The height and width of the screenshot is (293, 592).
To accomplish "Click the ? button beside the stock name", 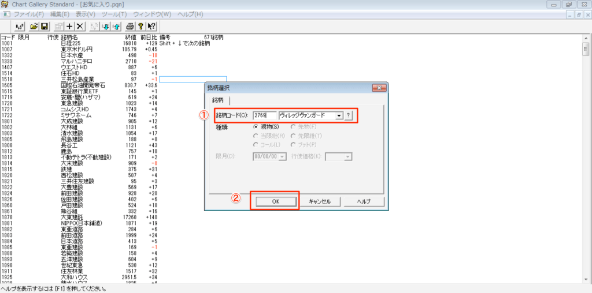I will (x=347, y=115).
